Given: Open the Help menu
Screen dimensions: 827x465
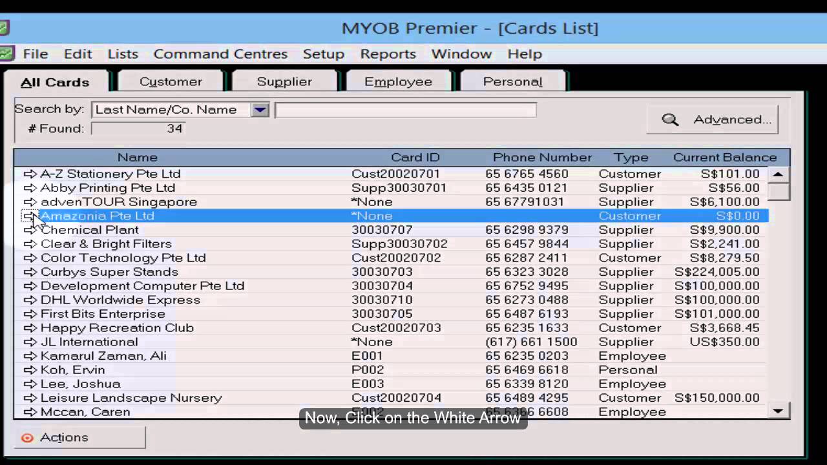Looking at the screenshot, I should pos(525,54).
